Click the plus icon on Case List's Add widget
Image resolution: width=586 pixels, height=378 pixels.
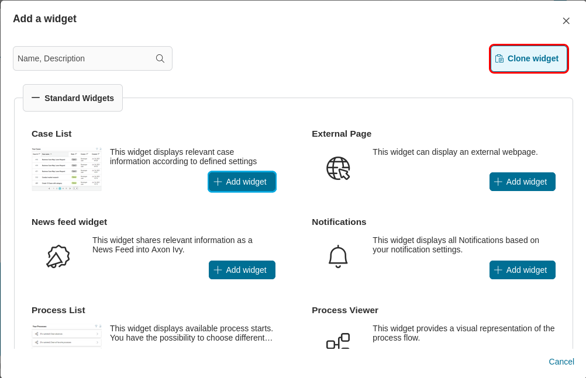(218, 182)
